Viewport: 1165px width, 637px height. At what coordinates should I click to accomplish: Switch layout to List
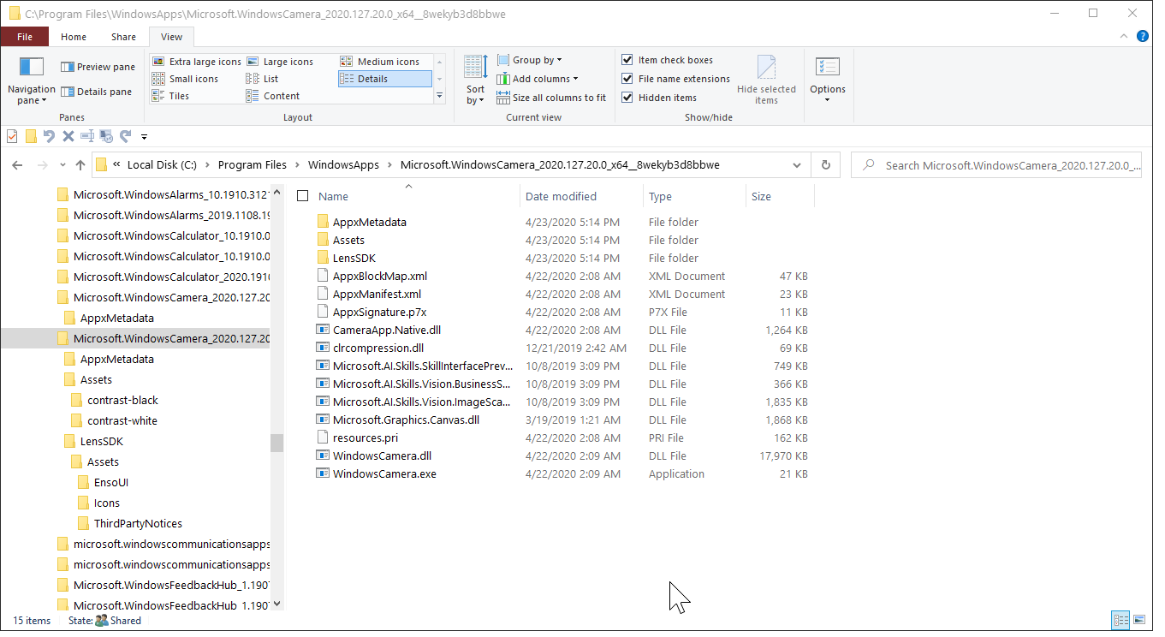point(262,79)
